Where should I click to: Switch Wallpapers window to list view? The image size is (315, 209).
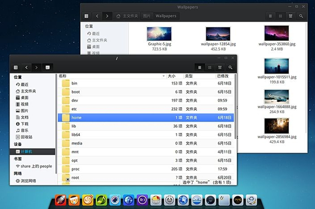coord(270,16)
